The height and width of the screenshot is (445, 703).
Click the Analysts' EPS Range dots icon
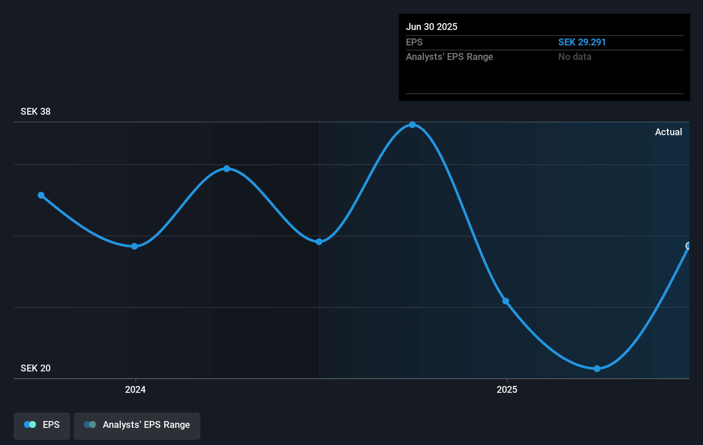tap(90, 424)
